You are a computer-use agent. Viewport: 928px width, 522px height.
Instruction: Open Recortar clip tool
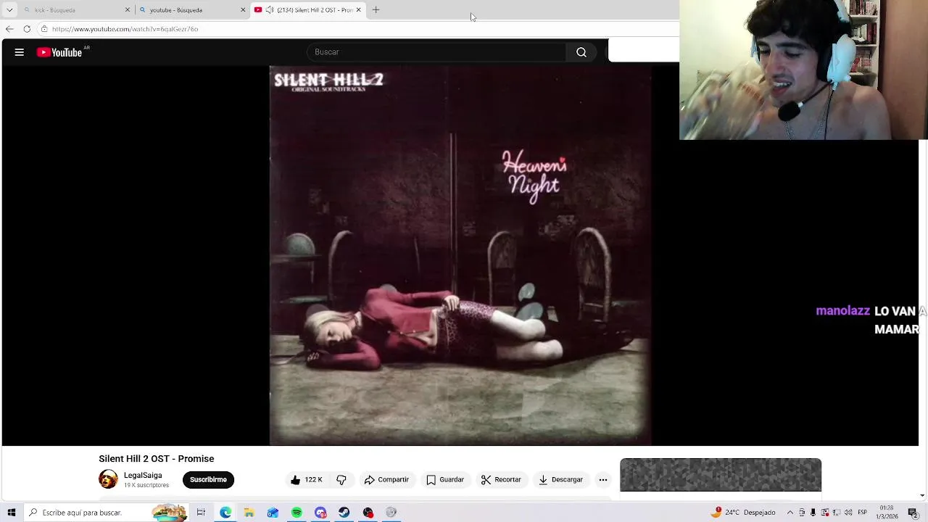(x=501, y=479)
